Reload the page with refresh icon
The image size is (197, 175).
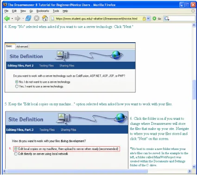coord(28,18)
